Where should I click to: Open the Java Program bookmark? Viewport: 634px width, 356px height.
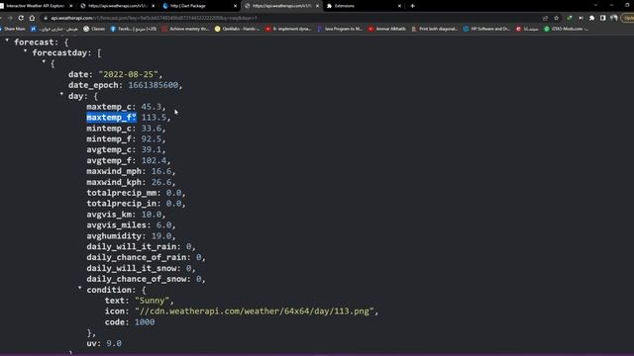point(340,29)
